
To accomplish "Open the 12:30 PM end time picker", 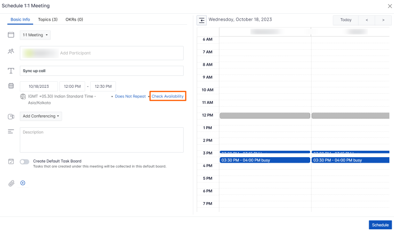I will pos(103,86).
